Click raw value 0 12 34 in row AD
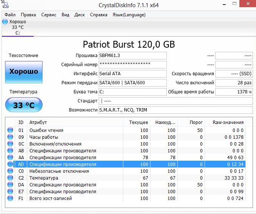The image size is (256, 214). (x=235, y=164)
